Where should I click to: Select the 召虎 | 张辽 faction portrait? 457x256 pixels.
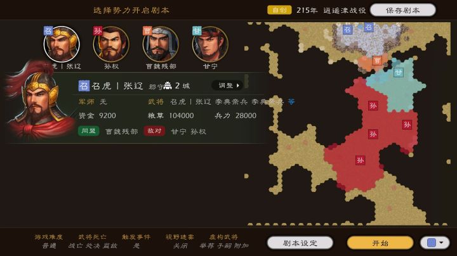pos(62,44)
